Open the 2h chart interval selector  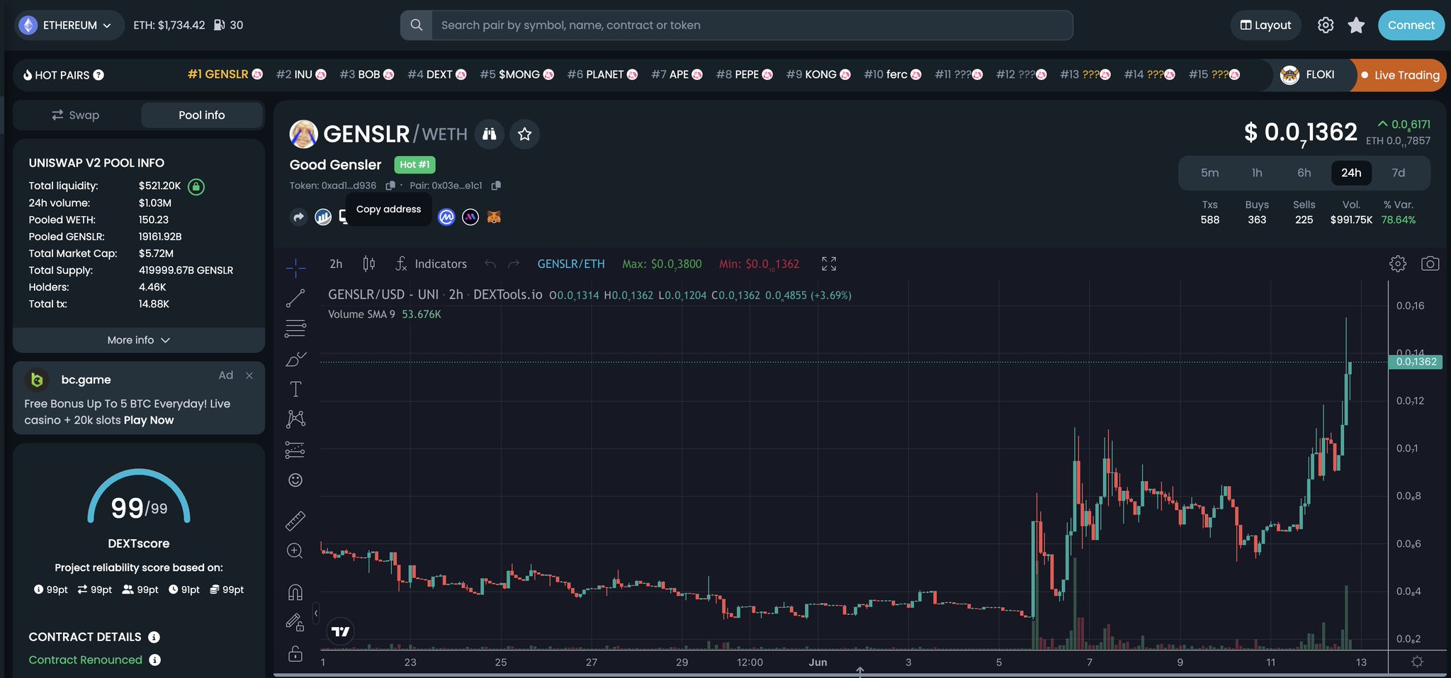pyautogui.click(x=336, y=264)
